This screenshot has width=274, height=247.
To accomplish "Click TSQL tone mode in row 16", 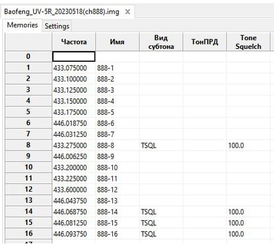I will 161,234.
